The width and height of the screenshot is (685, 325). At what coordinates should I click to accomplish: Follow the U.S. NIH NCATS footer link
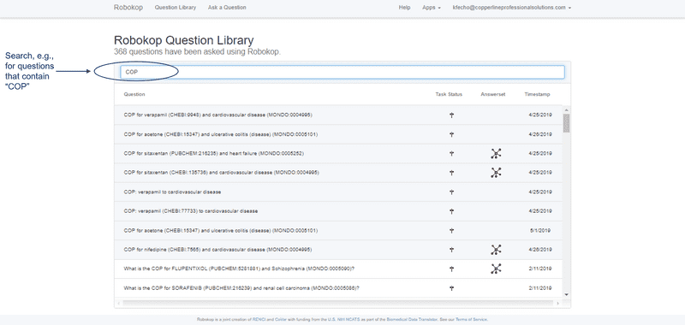click(344, 319)
